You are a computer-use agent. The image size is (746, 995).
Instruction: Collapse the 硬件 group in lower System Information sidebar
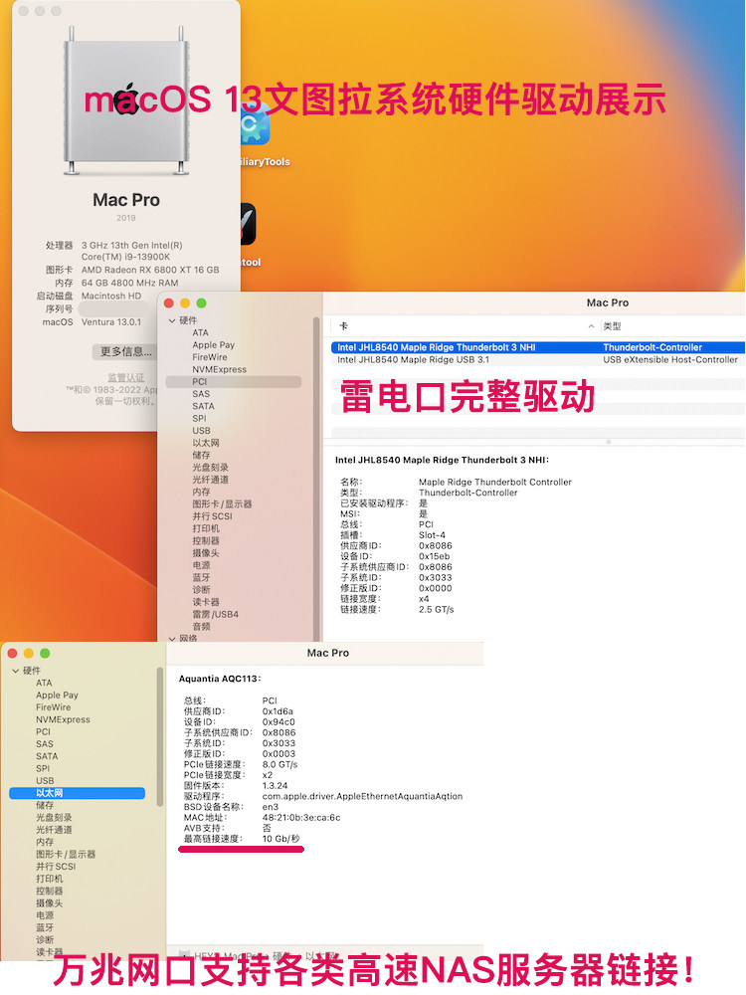click(x=15, y=671)
